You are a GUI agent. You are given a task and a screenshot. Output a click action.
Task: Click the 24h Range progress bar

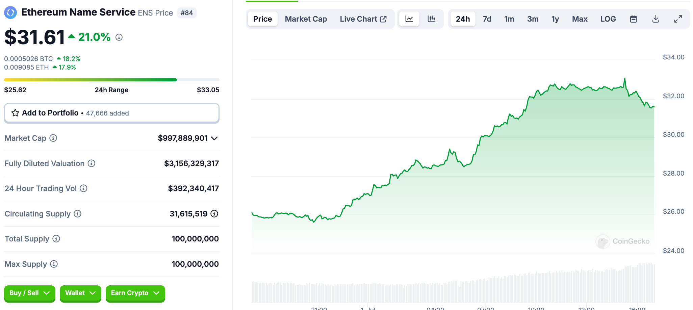pos(111,80)
